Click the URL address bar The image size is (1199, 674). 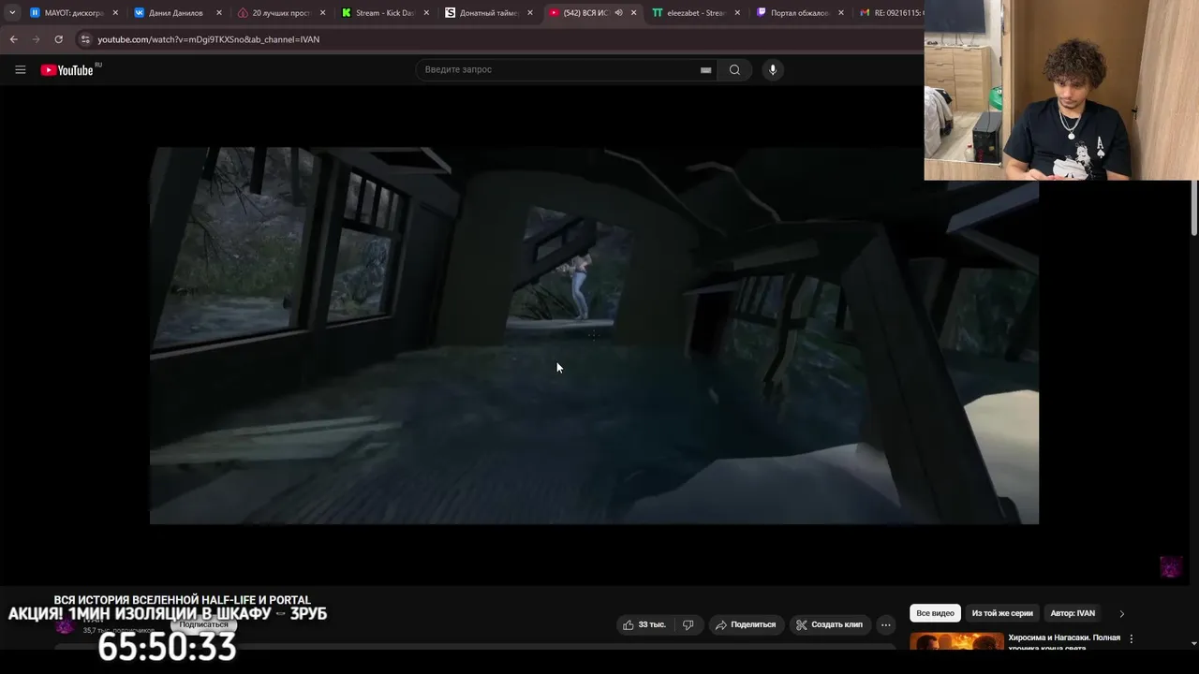click(x=506, y=39)
